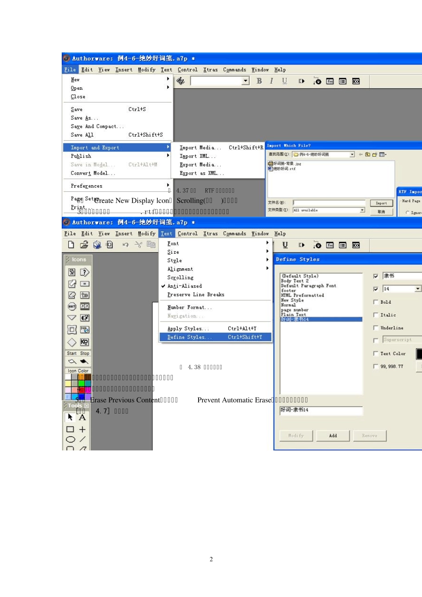This screenshot has width=422, height=597.
Task: Select the Decision diamond icon
Action: [72, 342]
